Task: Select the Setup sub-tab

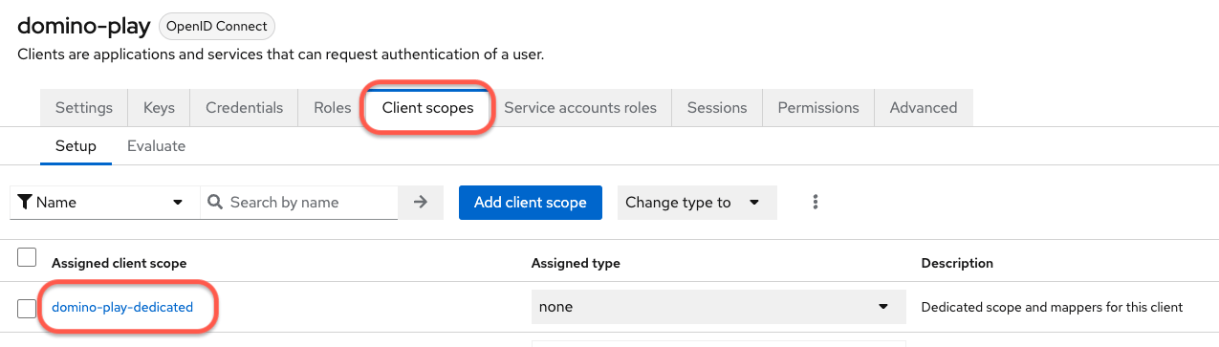Action: coord(76,146)
